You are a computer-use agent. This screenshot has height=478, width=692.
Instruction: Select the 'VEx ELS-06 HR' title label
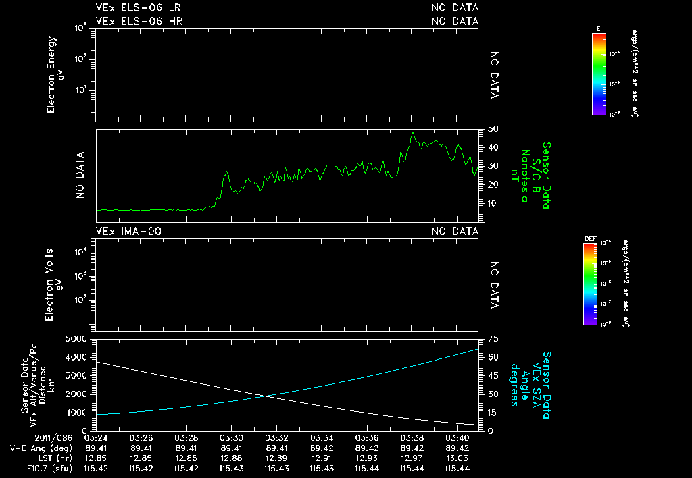139,21
